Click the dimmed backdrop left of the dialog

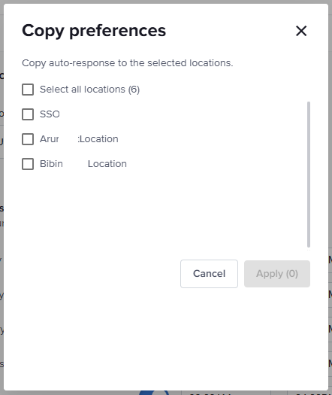click(2, 196)
